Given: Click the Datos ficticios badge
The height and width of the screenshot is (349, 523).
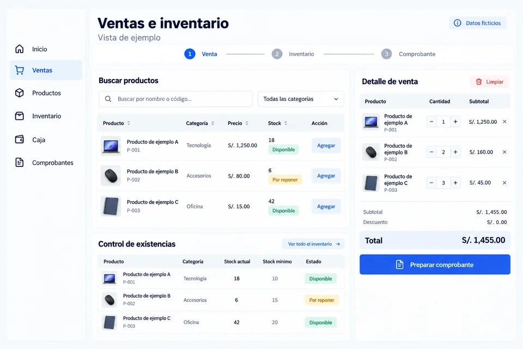Looking at the screenshot, I should point(478,23).
